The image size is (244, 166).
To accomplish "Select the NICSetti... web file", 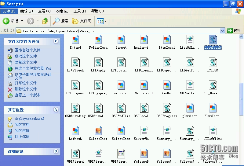I will point(190,88).
